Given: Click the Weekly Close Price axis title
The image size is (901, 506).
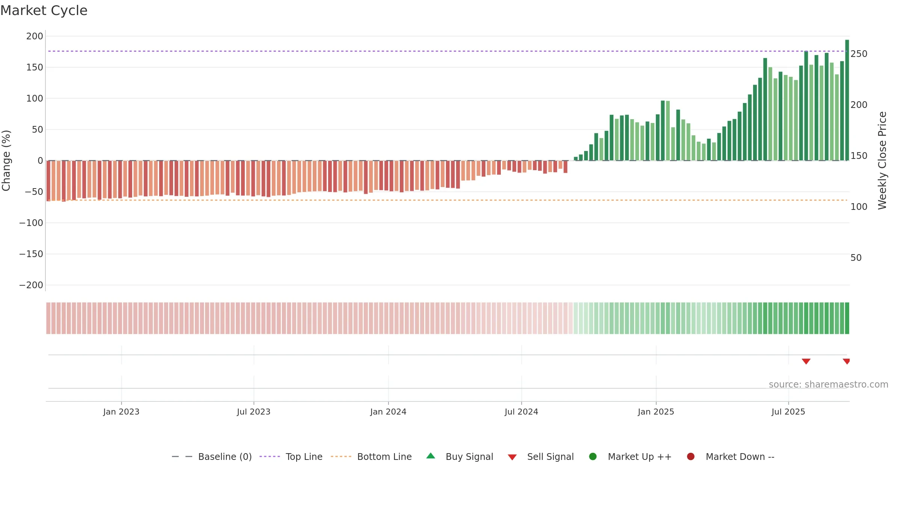Looking at the screenshot, I should click(882, 160).
